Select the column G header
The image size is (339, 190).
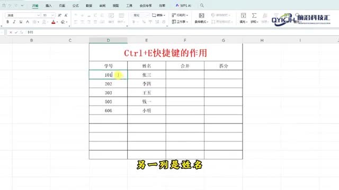pyautogui.click(x=224, y=40)
